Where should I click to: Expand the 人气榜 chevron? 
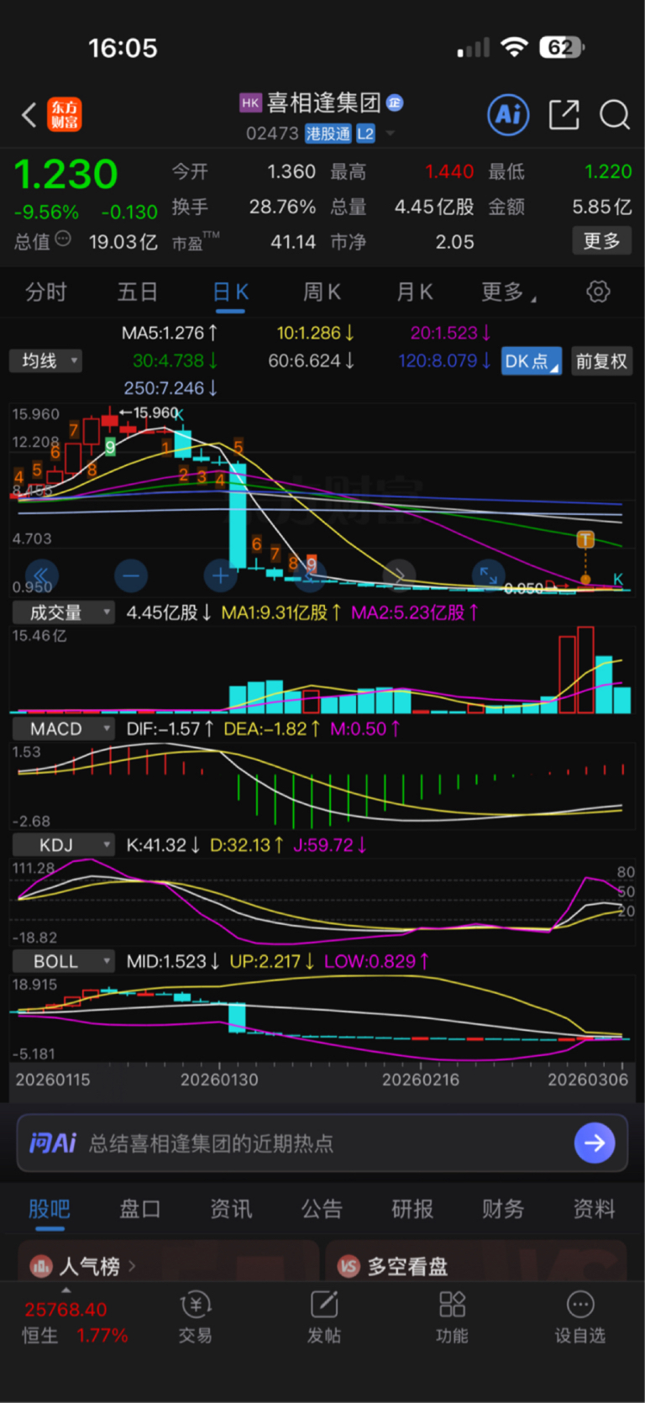(132, 1266)
